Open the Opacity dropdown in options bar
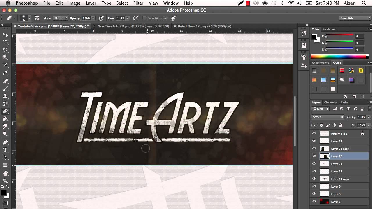 (93, 18)
